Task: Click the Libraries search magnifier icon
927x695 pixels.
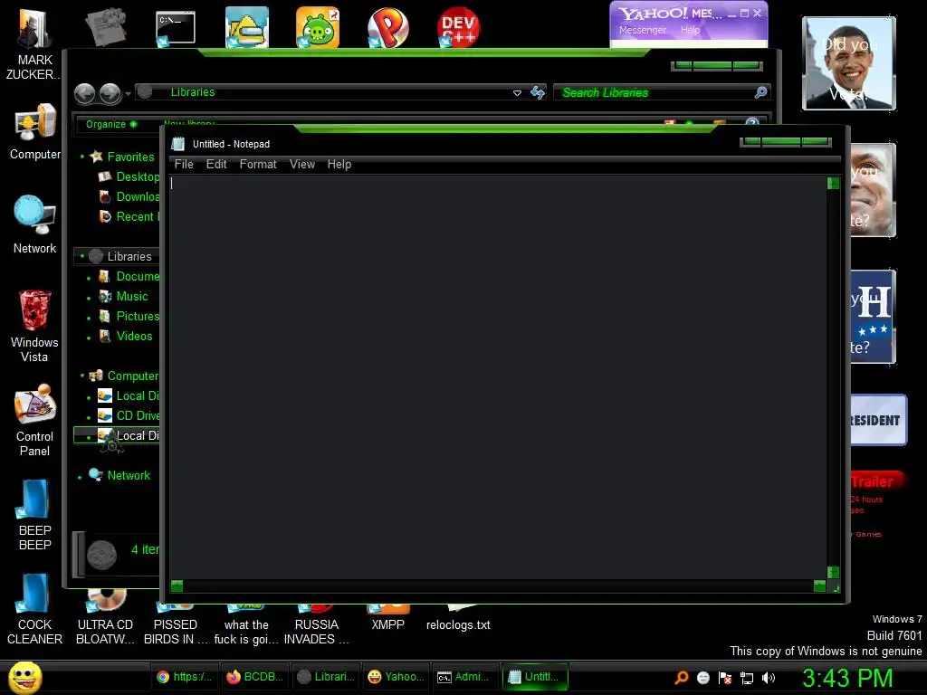Action: tap(760, 92)
